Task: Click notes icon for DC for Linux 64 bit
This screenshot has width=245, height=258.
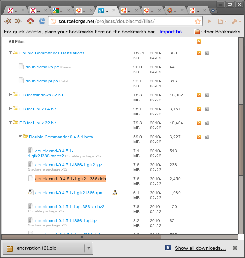Action: 207,109
